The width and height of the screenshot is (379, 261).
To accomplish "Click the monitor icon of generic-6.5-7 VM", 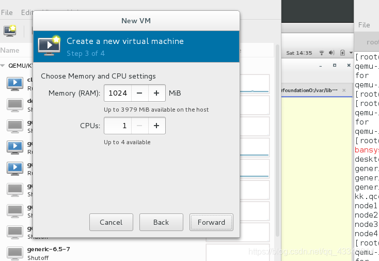I will pos(15,253).
